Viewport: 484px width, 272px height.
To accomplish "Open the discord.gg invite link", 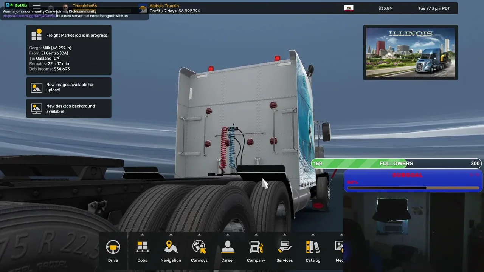I will pos(29,16).
